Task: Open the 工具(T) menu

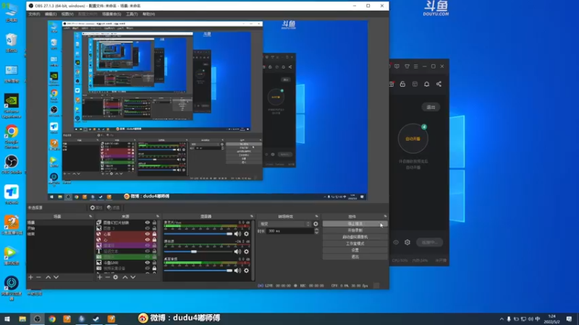Action: (132, 14)
